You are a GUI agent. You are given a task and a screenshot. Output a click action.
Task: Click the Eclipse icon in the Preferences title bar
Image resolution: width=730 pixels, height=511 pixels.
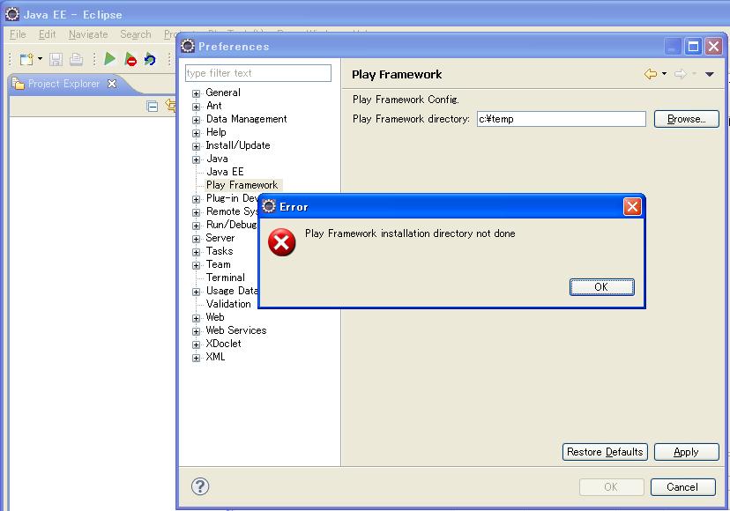click(x=188, y=46)
